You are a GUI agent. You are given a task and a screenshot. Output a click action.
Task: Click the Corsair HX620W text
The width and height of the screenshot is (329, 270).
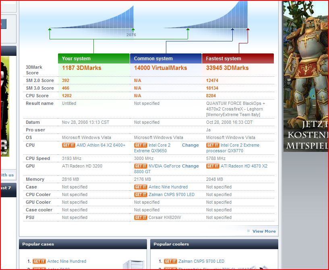[165, 218]
